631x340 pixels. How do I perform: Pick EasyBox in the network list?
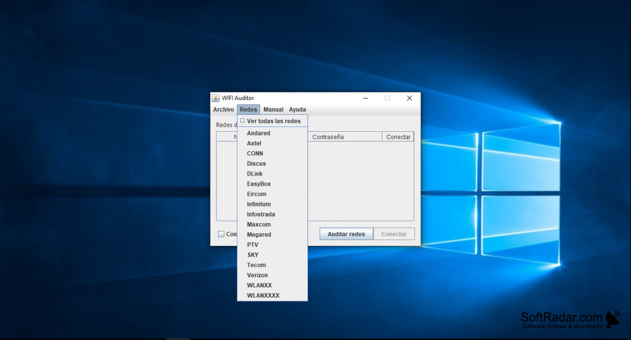point(272,184)
